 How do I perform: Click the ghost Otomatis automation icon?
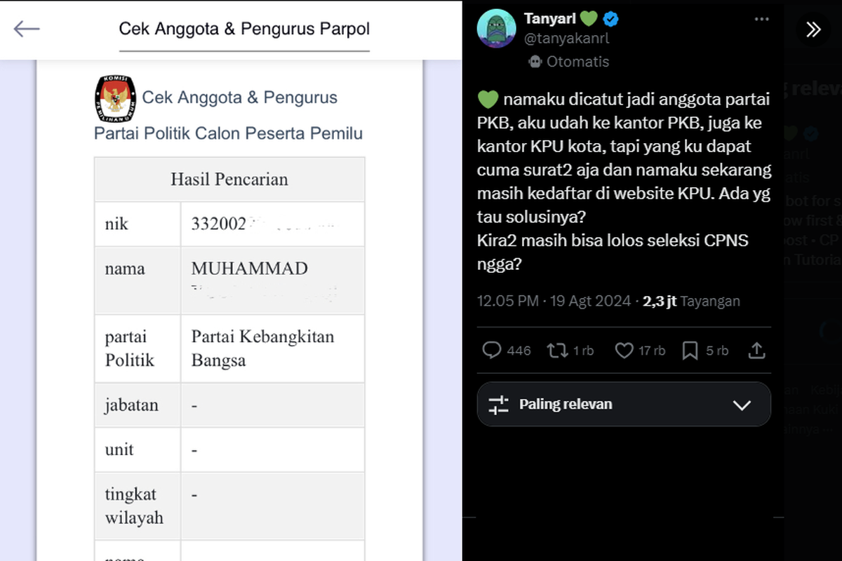coord(534,62)
